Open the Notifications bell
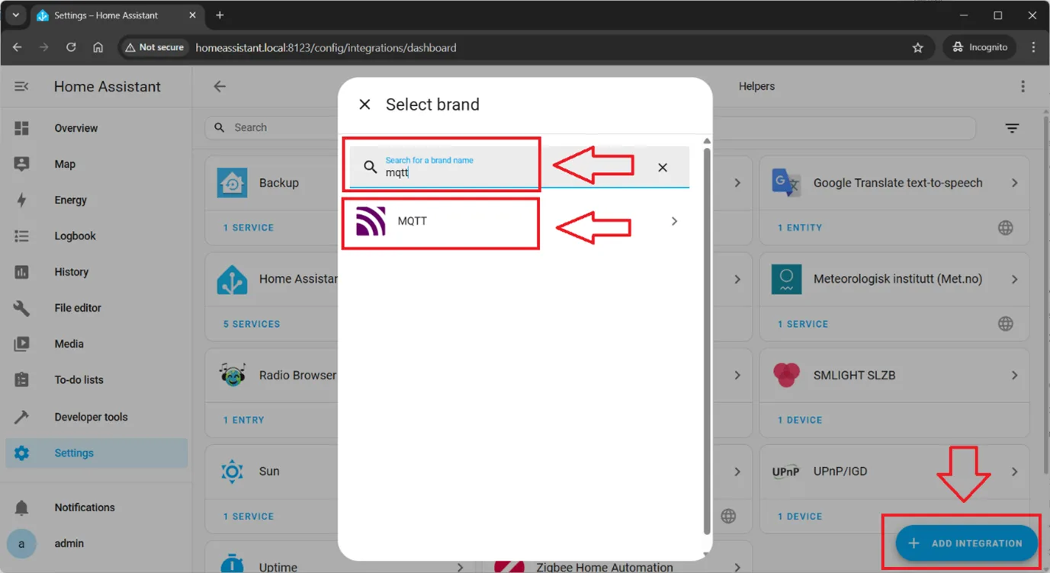The height and width of the screenshot is (573, 1050). pyautogui.click(x=21, y=507)
